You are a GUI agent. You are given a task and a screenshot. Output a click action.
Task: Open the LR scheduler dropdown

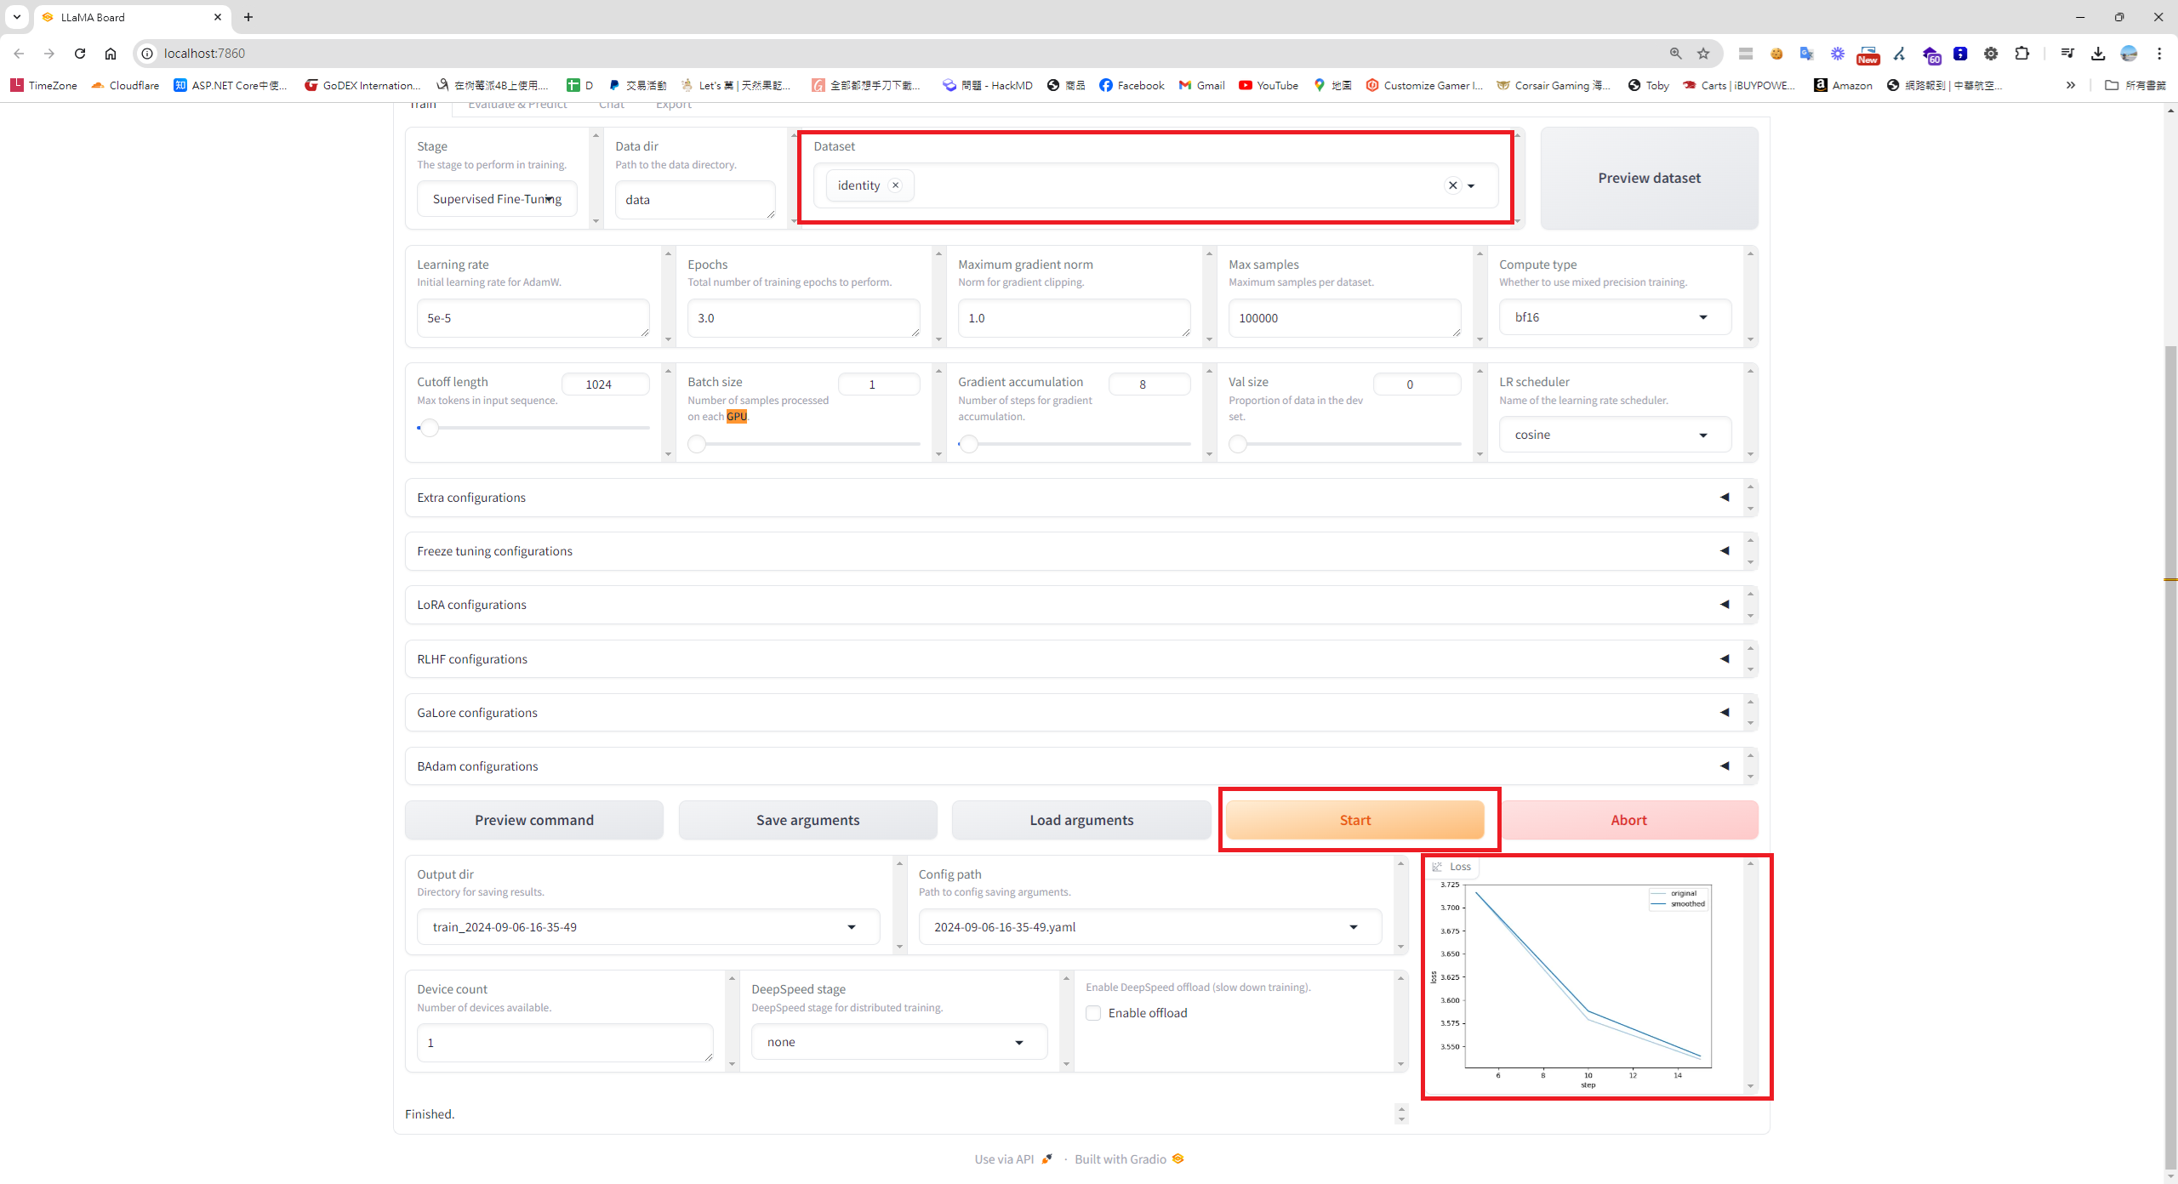[x=1614, y=435]
